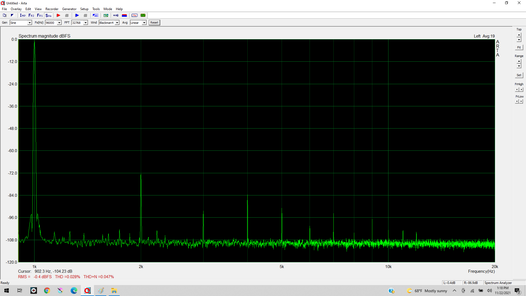Image resolution: width=526 pixels, height=296 pixels.
Task: Click the stop button beside red play
Action: (x=67, y=15)
